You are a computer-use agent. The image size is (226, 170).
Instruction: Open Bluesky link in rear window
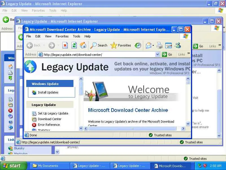click(x=19, y=148)
